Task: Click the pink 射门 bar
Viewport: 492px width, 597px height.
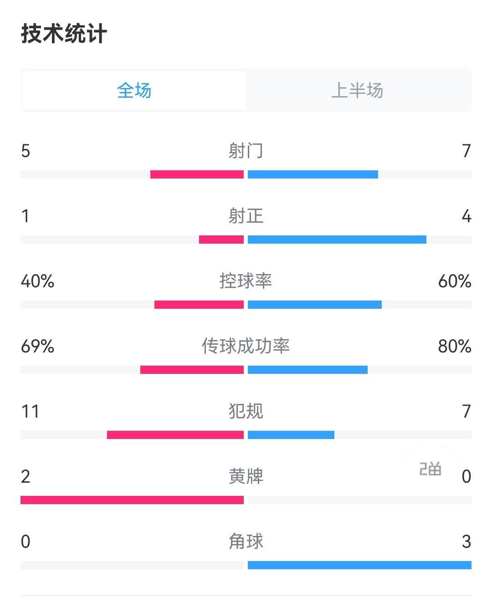Action: point(197,174)
